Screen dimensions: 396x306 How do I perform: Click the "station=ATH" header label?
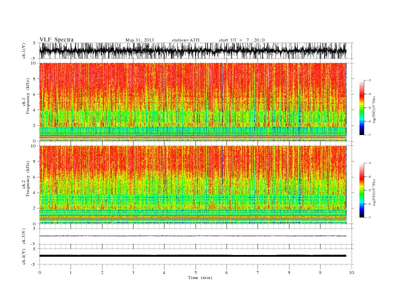pos(185,40)
